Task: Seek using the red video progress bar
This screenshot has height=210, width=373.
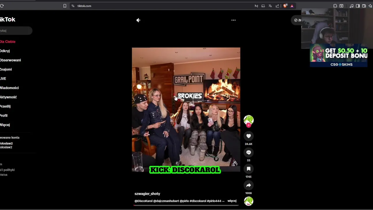Action: click(186, 205)
